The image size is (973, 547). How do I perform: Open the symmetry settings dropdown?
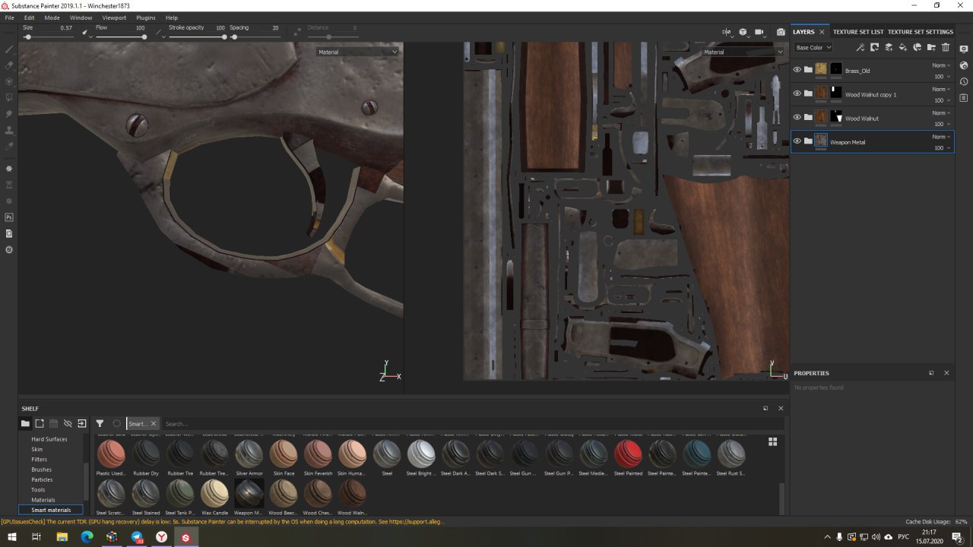tap(726, 32)
